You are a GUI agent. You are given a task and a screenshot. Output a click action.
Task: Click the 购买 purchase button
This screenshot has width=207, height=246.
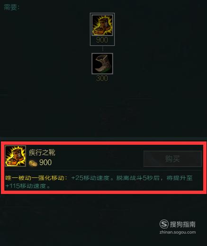coord(173,158)
